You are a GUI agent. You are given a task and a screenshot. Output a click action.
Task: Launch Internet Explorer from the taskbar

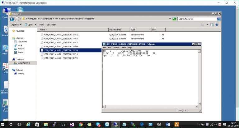point(28,125)
